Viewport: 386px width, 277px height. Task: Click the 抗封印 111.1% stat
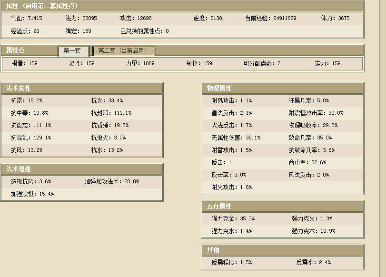(x=111, y=113)
